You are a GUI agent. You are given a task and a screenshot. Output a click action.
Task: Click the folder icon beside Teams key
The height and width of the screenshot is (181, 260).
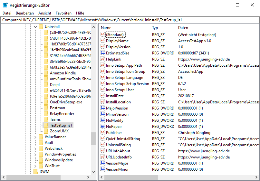click(46, 119)
